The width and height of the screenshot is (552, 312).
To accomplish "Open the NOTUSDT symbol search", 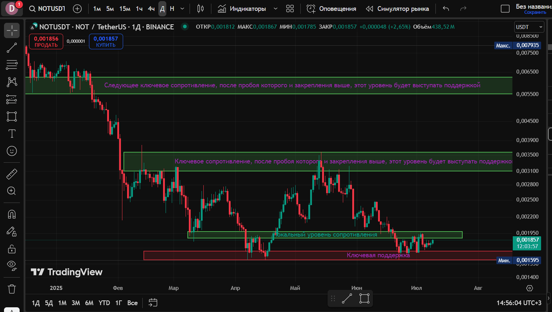I will (x=48, y=9).
